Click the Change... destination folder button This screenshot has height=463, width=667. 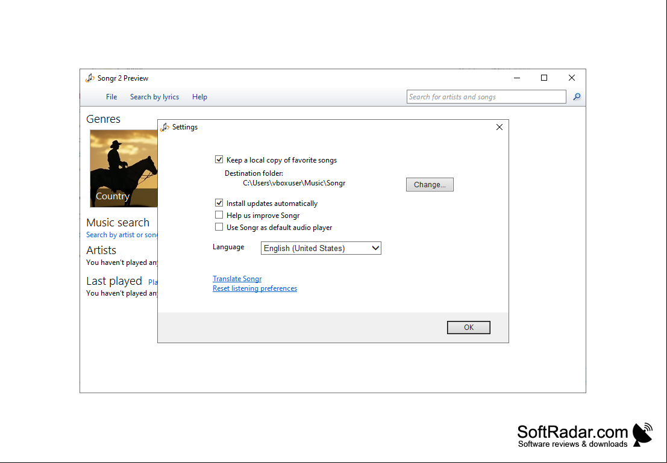(x=430, y=184)
